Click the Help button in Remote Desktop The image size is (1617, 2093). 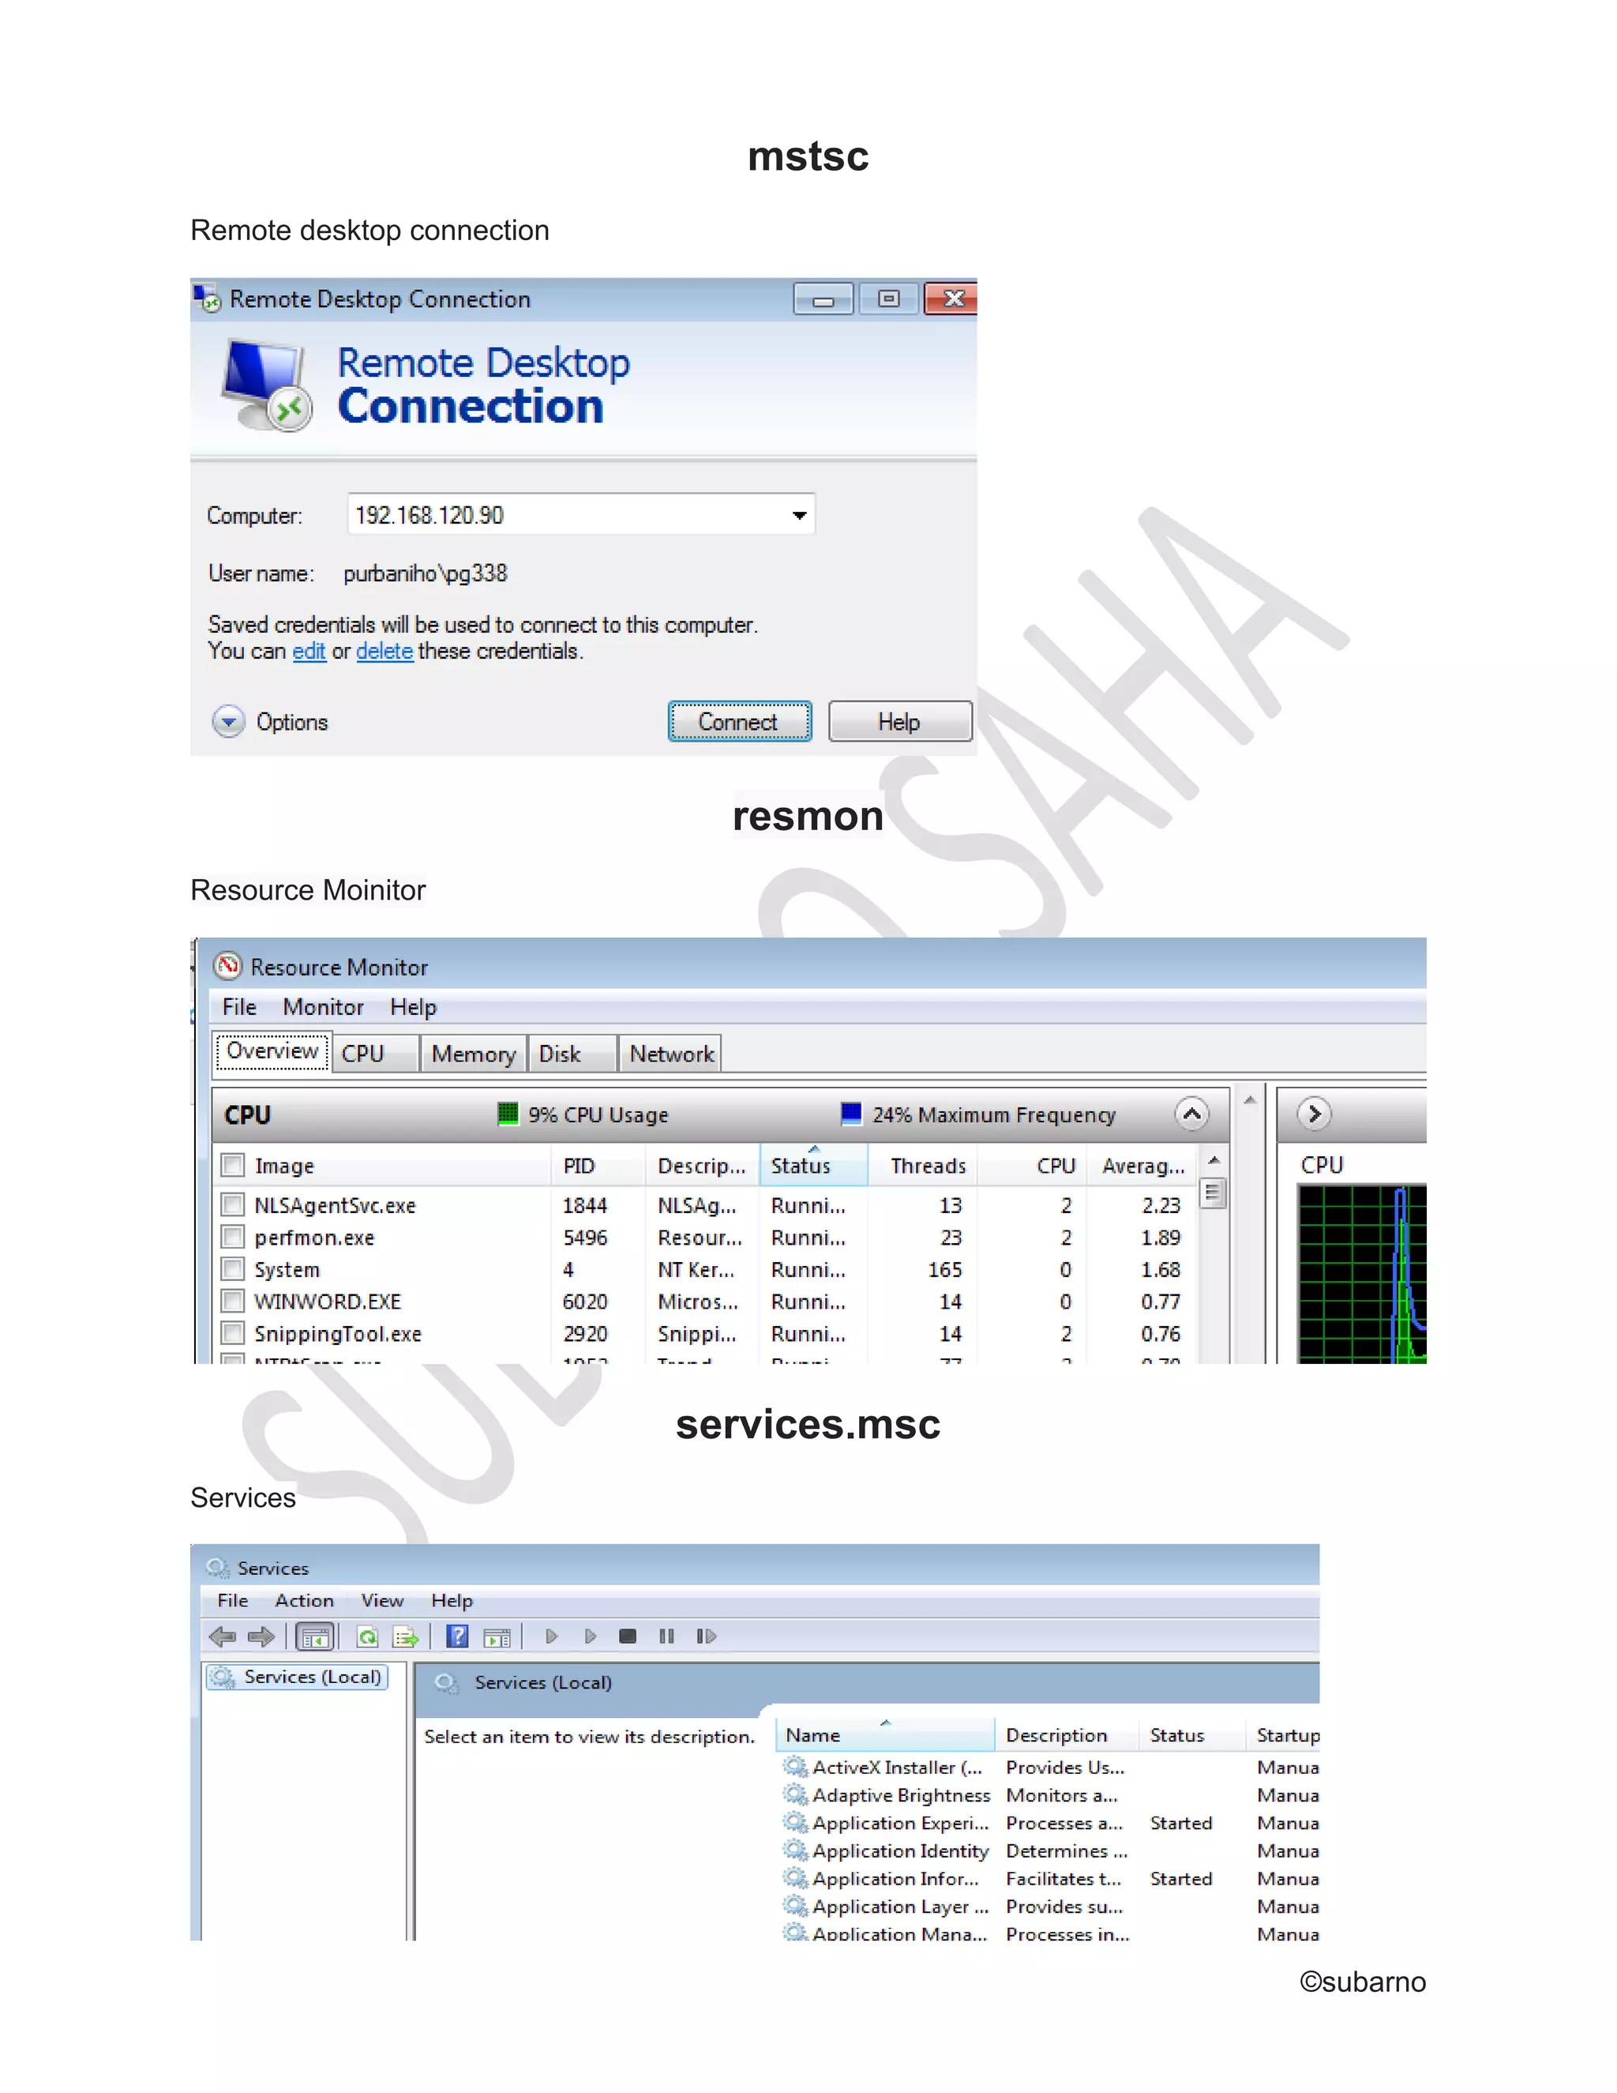point(899,722)
